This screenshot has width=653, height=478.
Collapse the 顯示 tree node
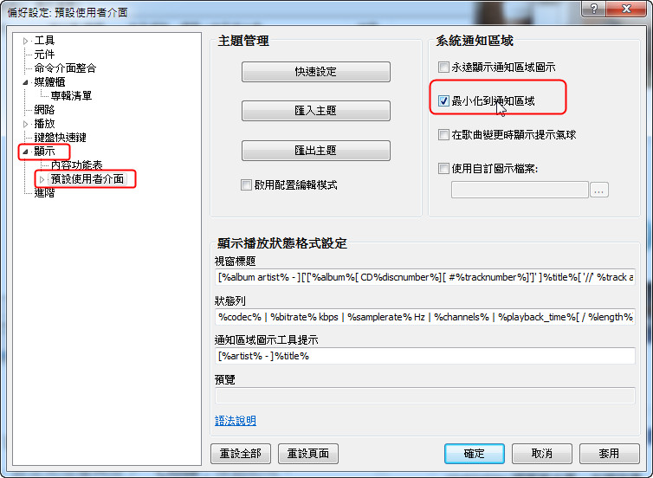pos(25,152)
